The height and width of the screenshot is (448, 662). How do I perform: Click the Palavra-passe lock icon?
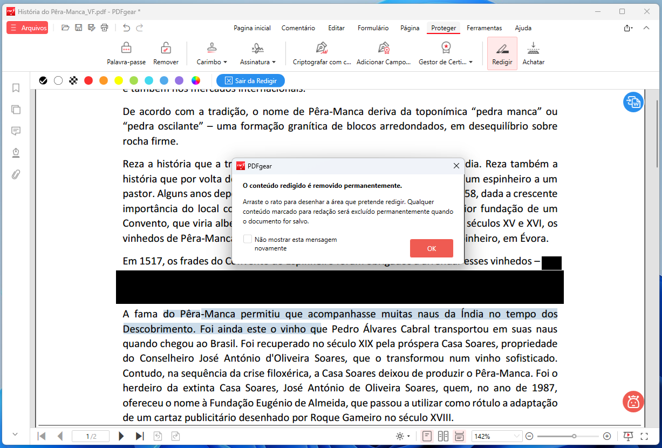126,49
